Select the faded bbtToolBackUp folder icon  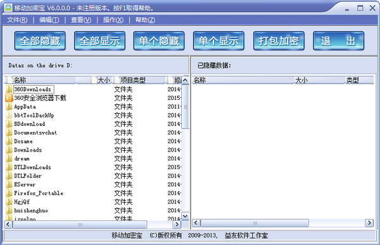(x=9, y=116)
